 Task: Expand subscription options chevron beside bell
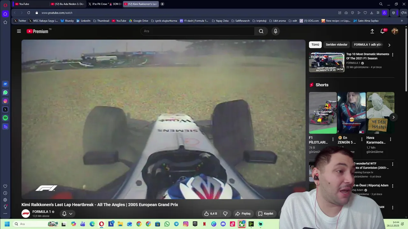click(71, 214)
